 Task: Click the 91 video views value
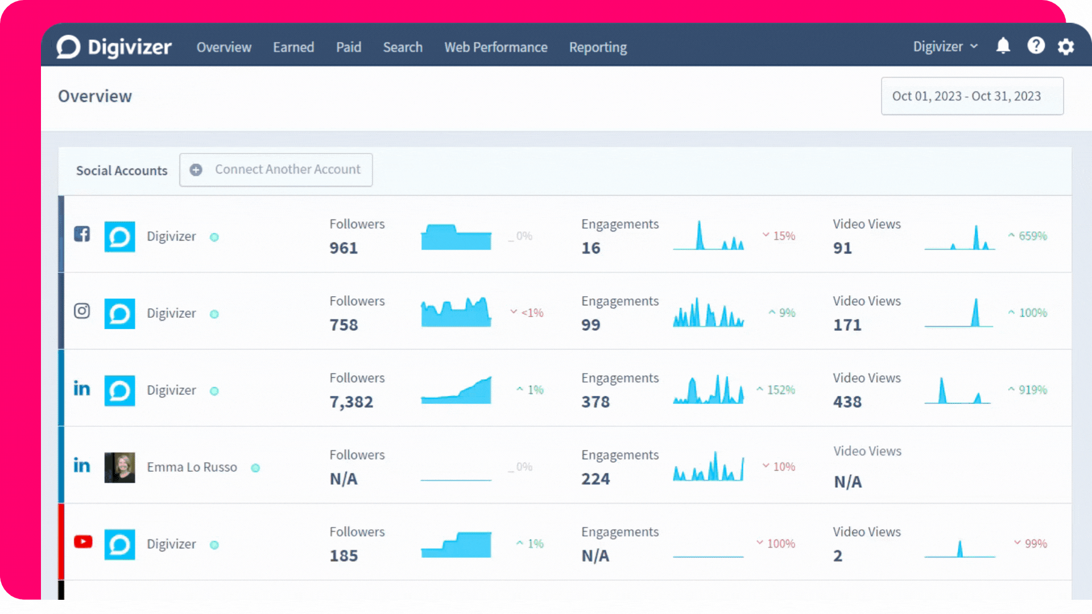(x=842, y=248)
